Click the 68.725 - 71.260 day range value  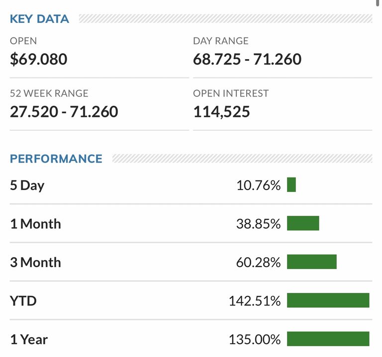tap(247, 60)
